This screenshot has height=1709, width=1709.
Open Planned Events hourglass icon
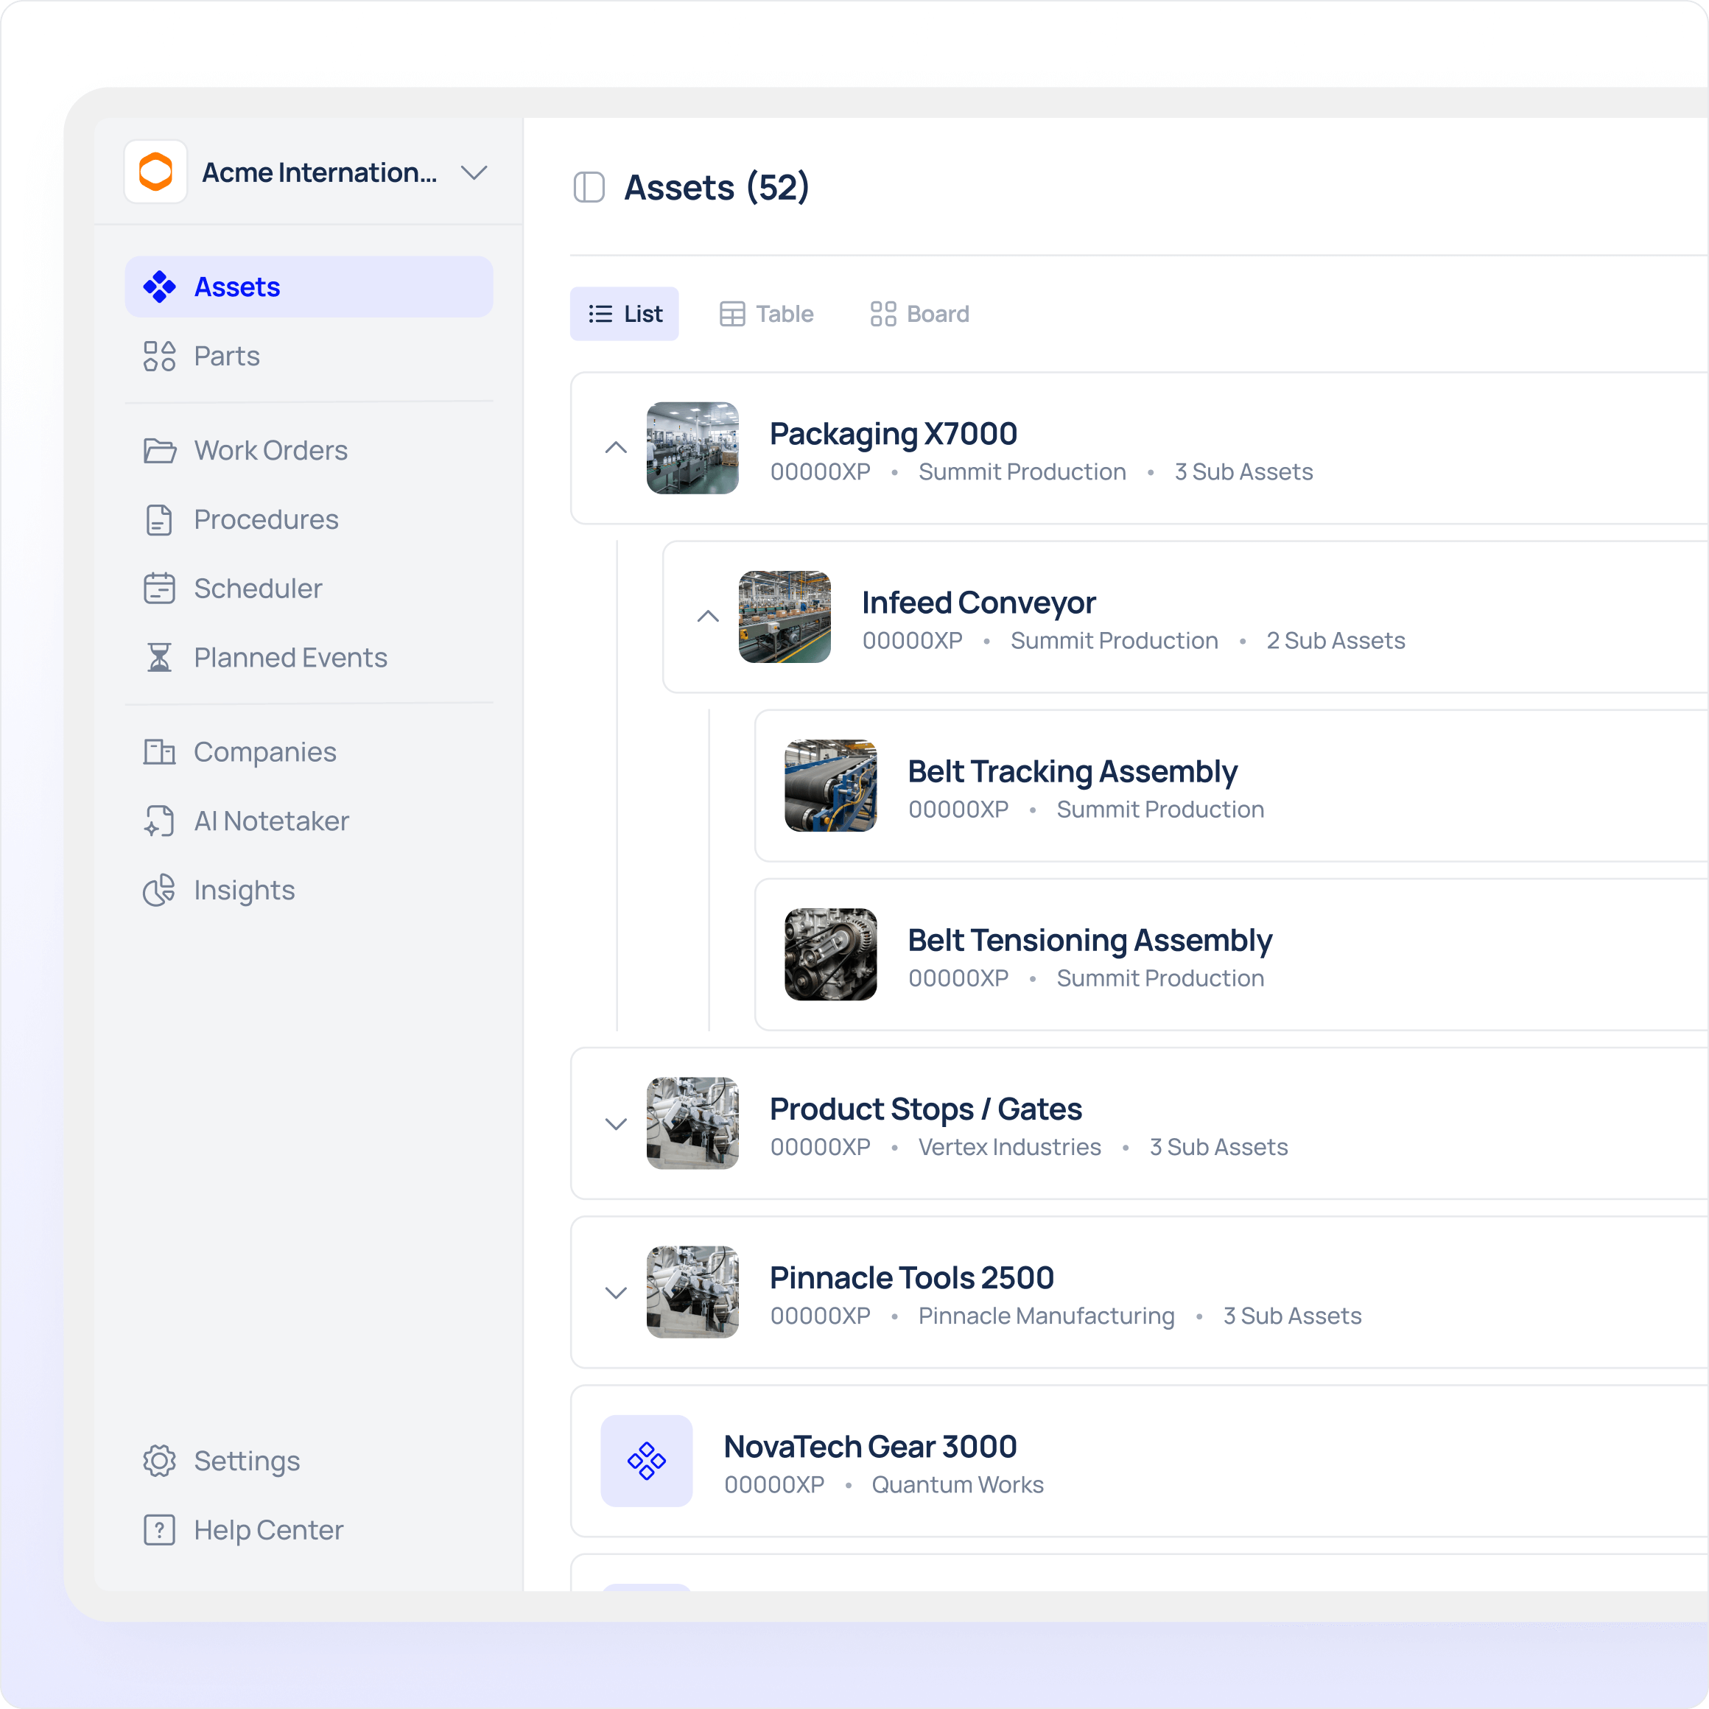tap(159, 657)
